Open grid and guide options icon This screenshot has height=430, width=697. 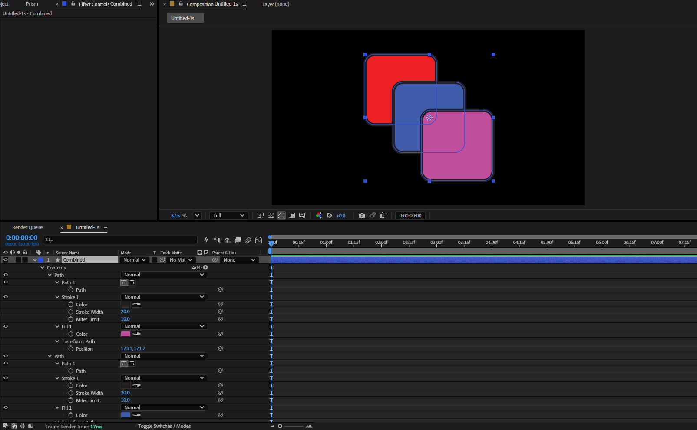[302, 216]
